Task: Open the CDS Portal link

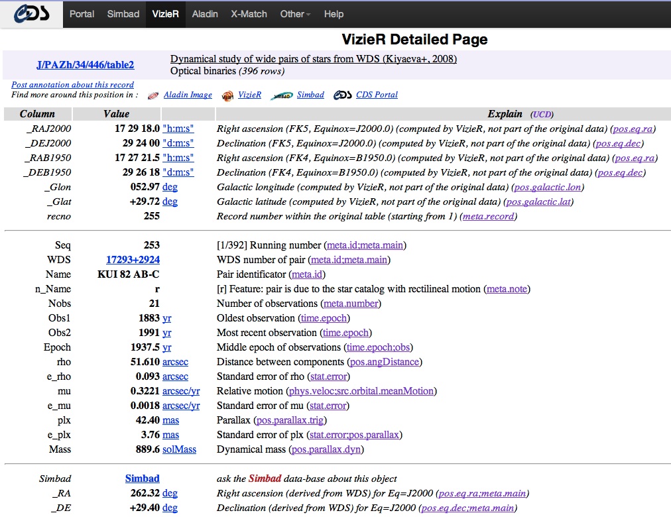Action: pyautogui.click(x=377, y=95)
